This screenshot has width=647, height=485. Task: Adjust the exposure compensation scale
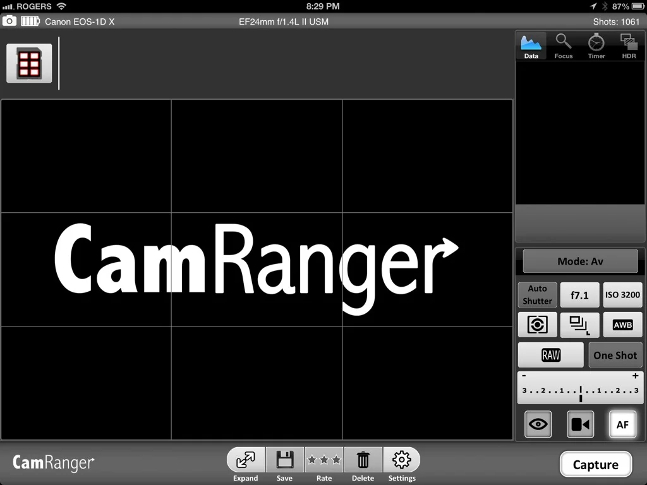(x=580, y=388)
